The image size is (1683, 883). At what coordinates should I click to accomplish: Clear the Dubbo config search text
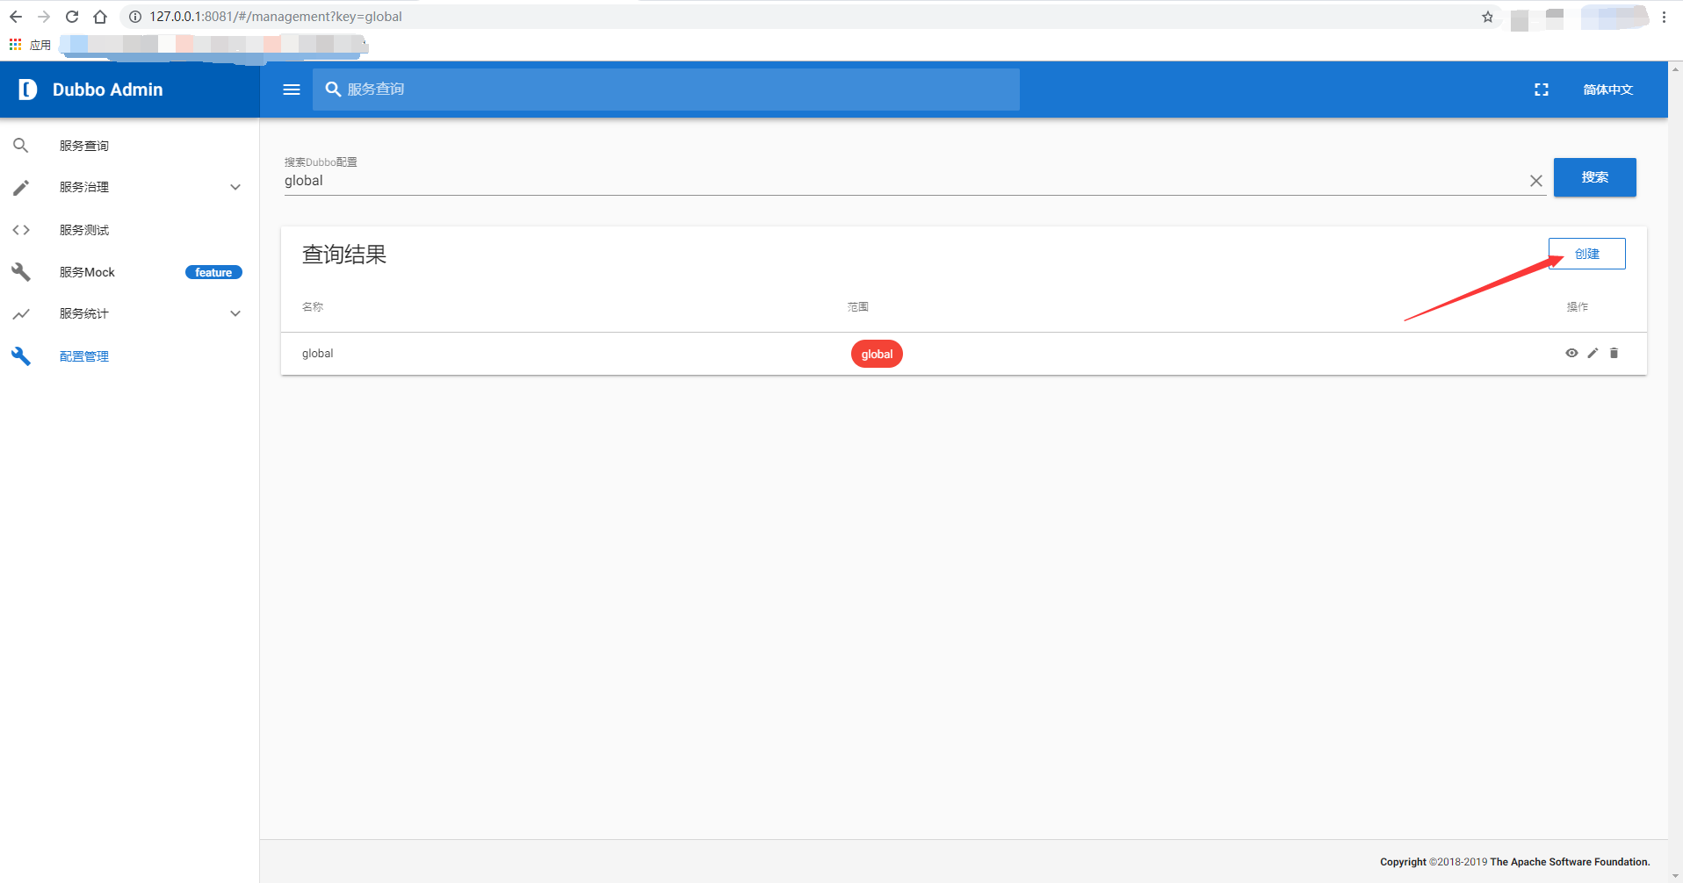1535,181
